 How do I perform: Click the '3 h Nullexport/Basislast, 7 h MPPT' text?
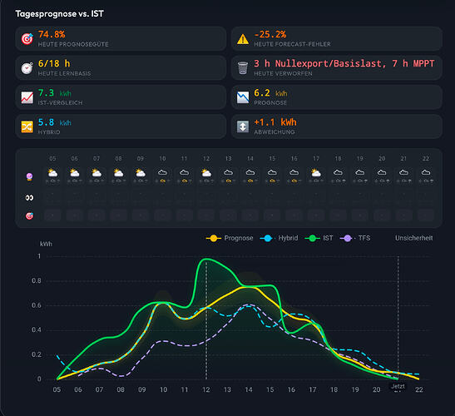pyautogui.click(x=344, y=63)
